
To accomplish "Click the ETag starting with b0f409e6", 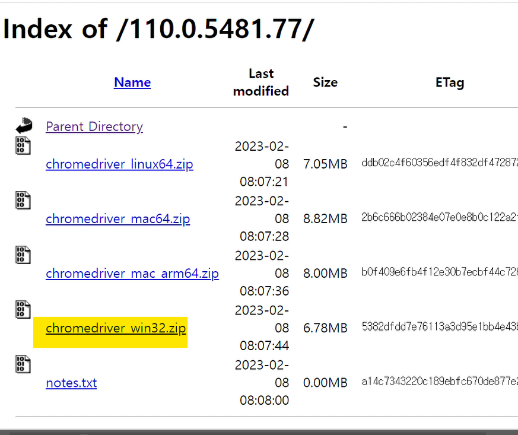I will tap(440, 272).
